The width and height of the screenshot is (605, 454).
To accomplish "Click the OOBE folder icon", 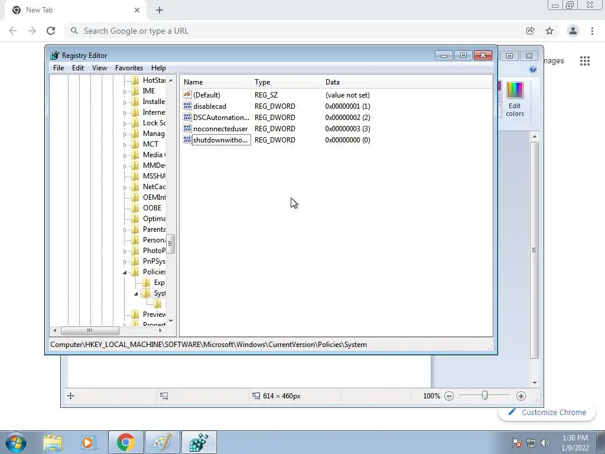I will [x=135, y=208].
